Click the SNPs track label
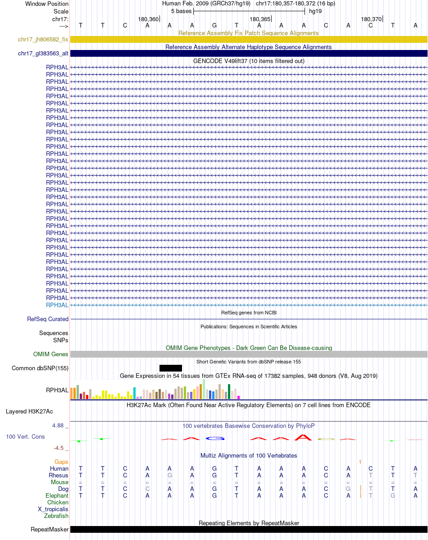Viewport: 428px width, 540px height. 61,340
